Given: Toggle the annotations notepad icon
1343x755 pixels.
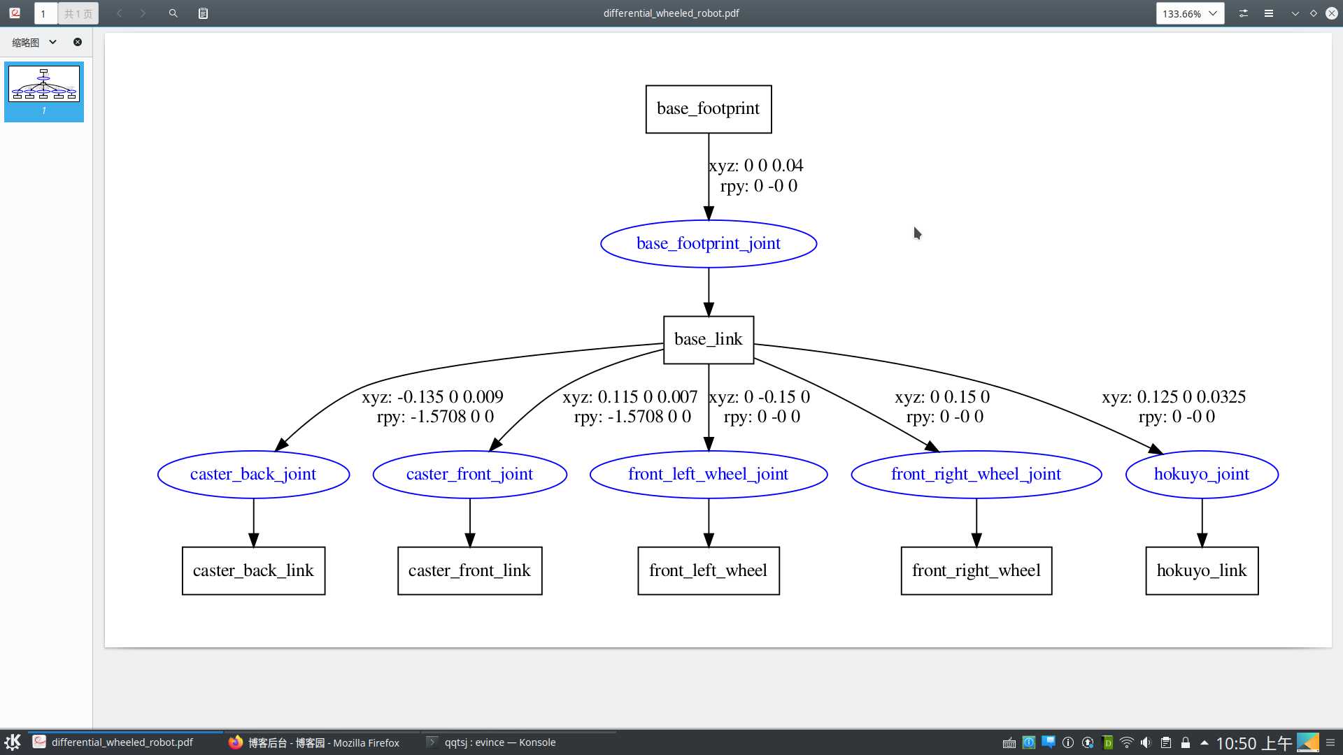Looking at the screenshot, I should (203, 13).
